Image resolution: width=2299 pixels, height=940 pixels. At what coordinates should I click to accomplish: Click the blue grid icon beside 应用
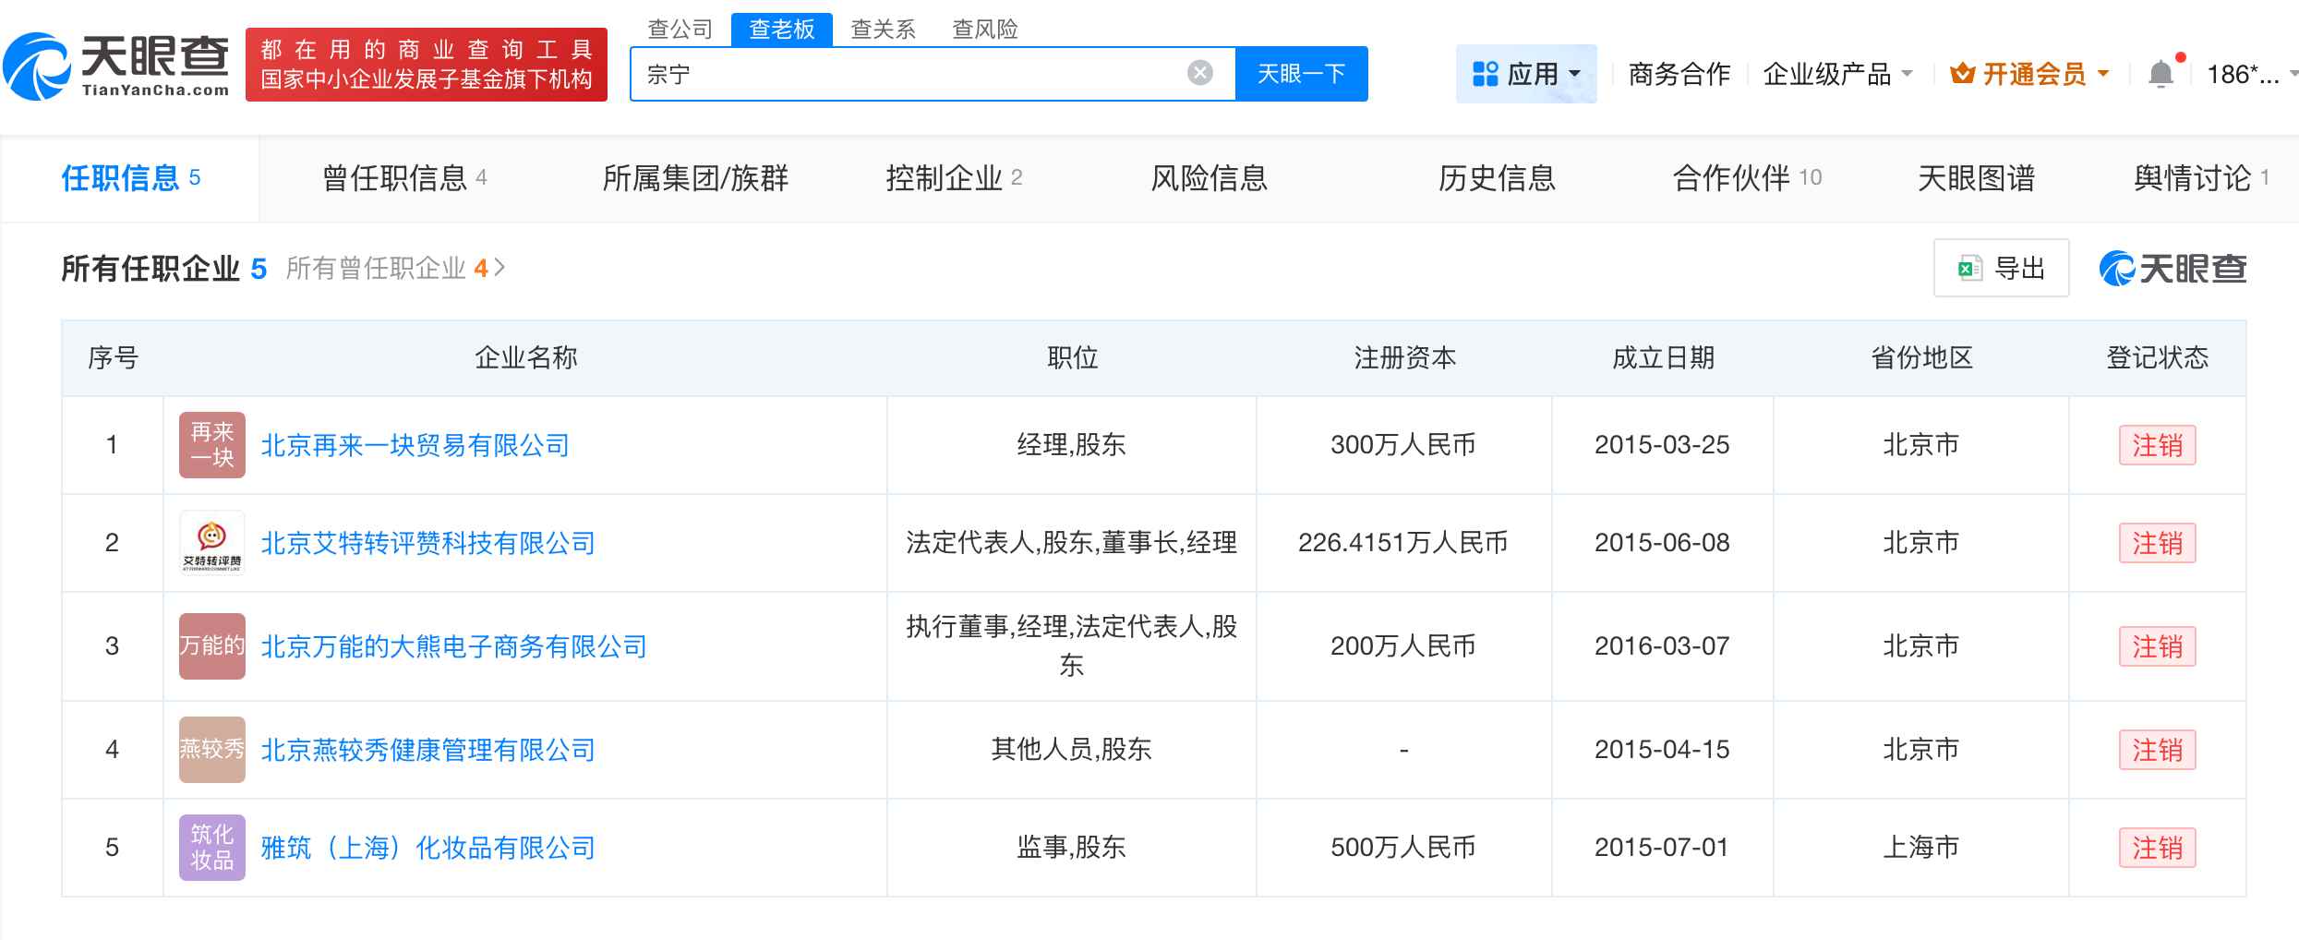point(1487,72)
